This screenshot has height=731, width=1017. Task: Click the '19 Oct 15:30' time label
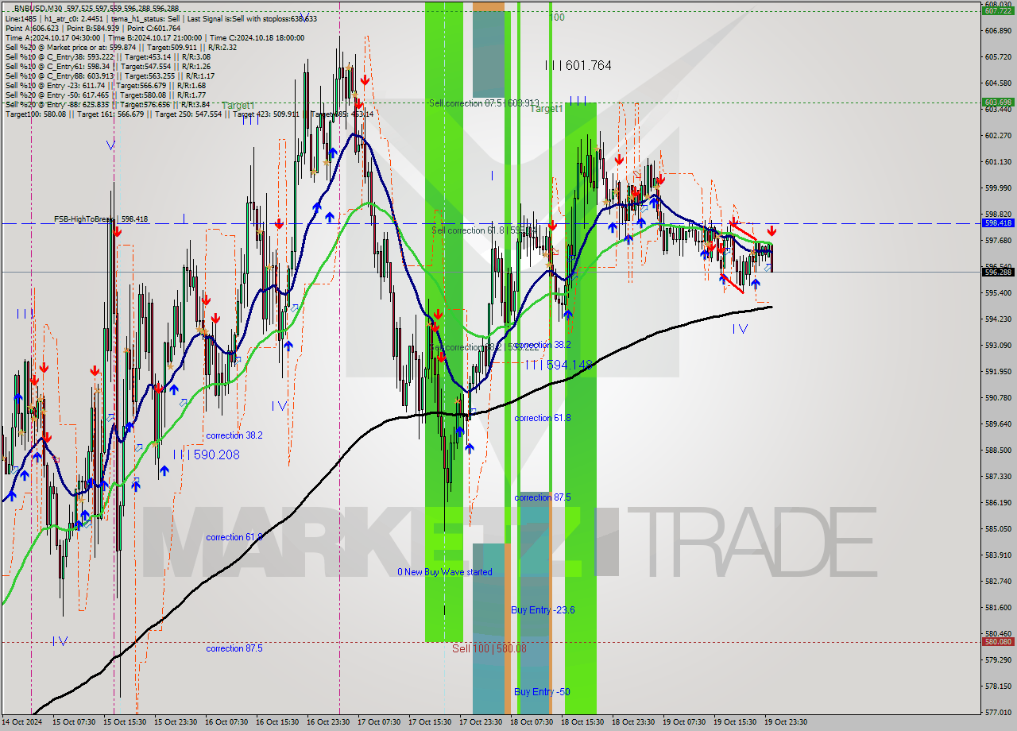[x=735, y=722]
